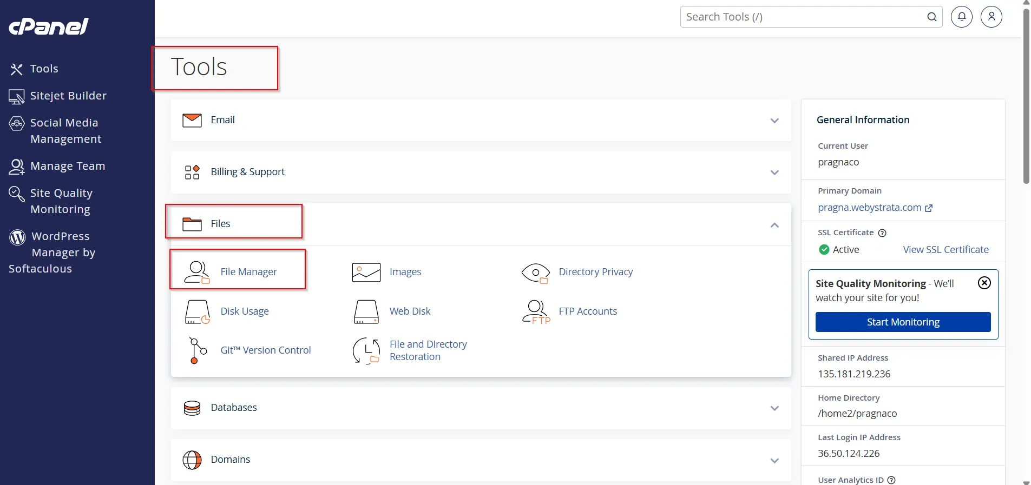The height and width of the screenshot is (485, 1031).
Task: Click the Tools wrench icon in sidebar
Action: [17, 69]
